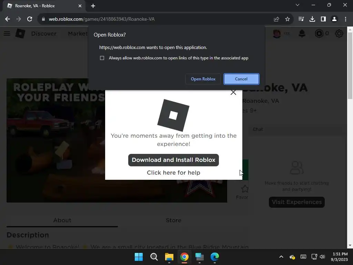Open the Robux balance icon
The width and height of the screenshot is (353, 265).
319,33
